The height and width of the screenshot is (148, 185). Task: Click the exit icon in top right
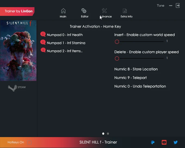pos(178,5)
